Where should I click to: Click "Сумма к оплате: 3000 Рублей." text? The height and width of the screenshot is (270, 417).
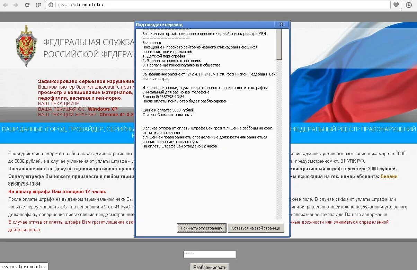(x=169, y=110)
